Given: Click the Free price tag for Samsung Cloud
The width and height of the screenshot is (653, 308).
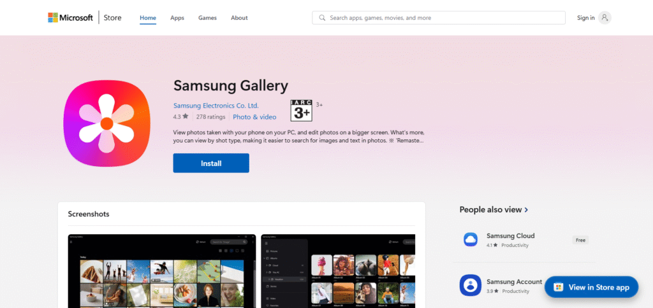Looking at the screenshot, I should (580, 240).
